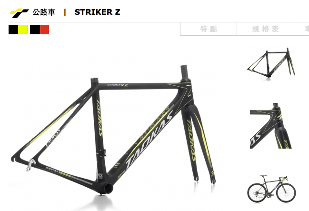
Task: Click the bottom bracket shell in the photo
Action: click(x=108, y=188)
